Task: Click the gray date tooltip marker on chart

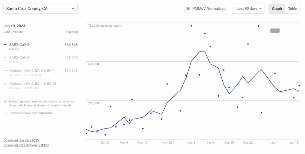Action: (275, 31)
